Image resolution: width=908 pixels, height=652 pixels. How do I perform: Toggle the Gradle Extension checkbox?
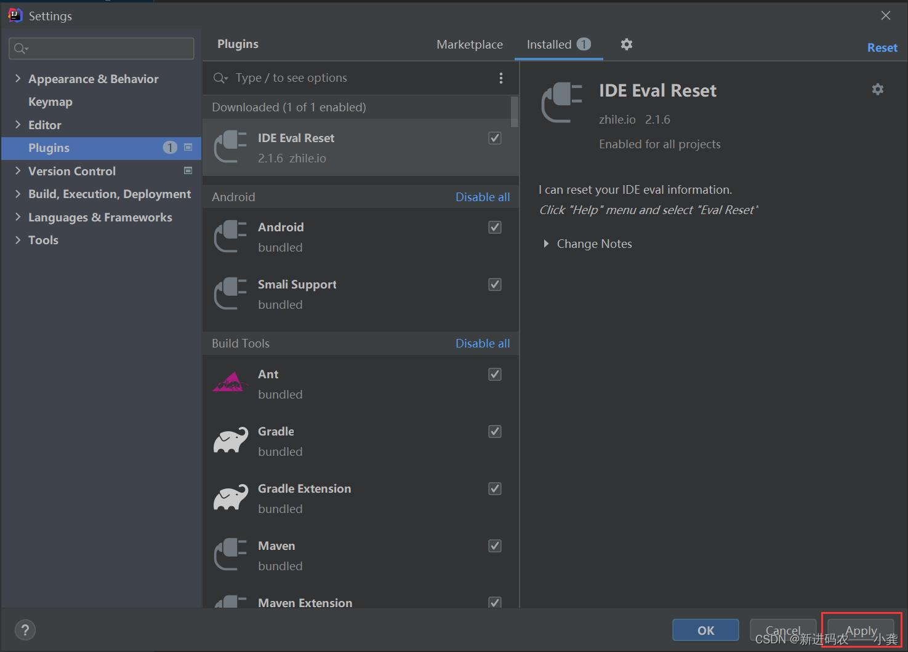[495, 488]
